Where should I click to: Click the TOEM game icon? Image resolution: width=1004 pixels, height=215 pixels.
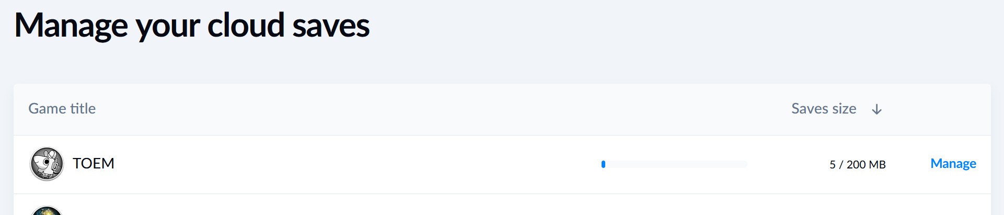coord(47,164)
